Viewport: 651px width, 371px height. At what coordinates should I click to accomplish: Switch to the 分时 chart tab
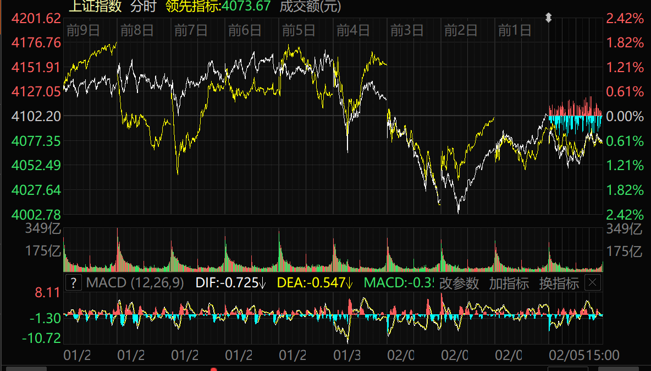[144, 7]
